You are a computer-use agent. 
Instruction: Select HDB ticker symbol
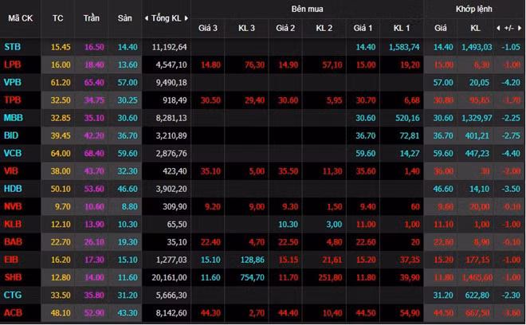point(13,187)
